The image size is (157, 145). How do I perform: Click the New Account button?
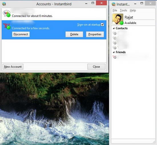(x=13, y=67)
